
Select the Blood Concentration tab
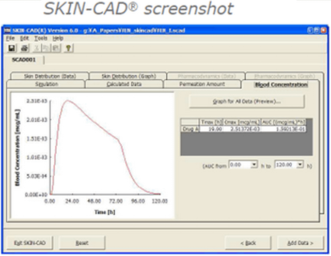[x=281, y=84]
